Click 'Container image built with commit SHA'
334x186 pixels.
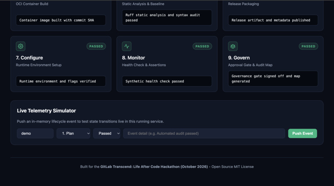pos(61,20)
